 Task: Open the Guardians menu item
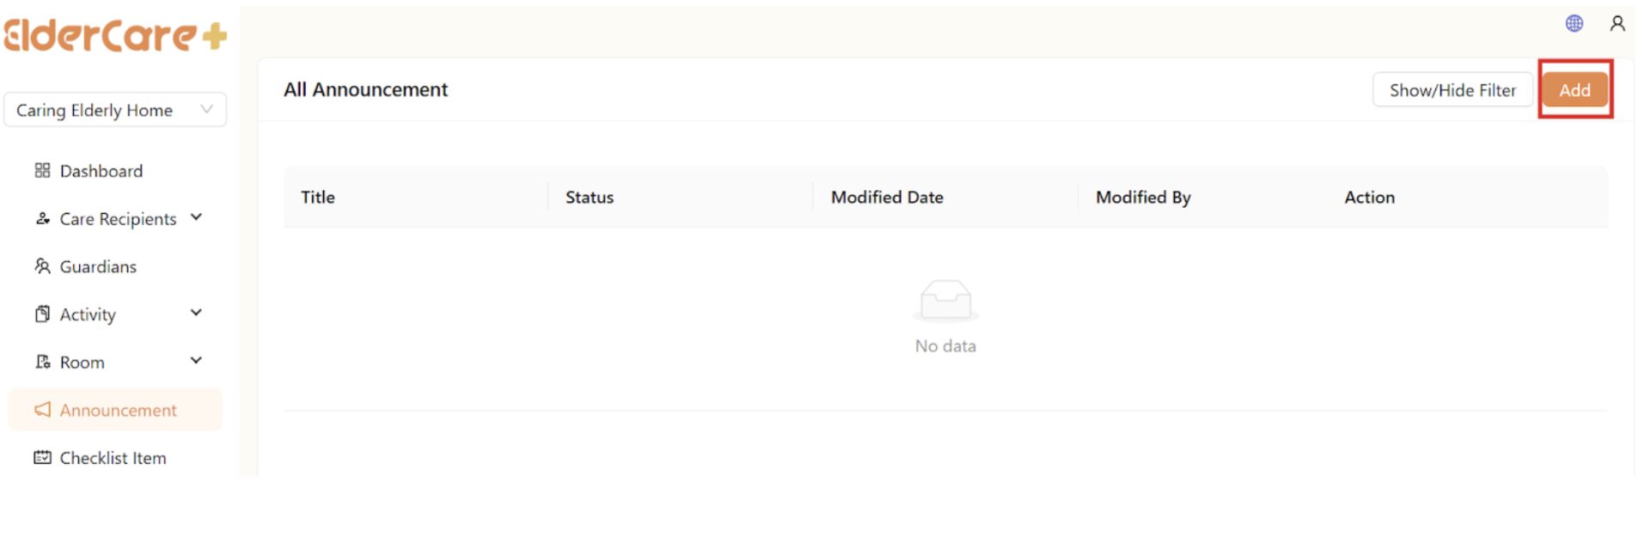[98, 266]
